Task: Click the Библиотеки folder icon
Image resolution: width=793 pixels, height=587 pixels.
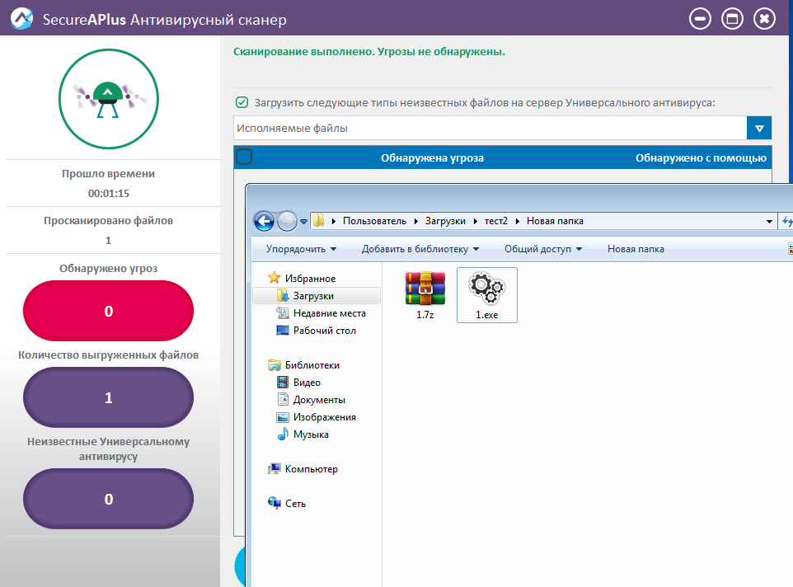Action: [x=274, y=365]
